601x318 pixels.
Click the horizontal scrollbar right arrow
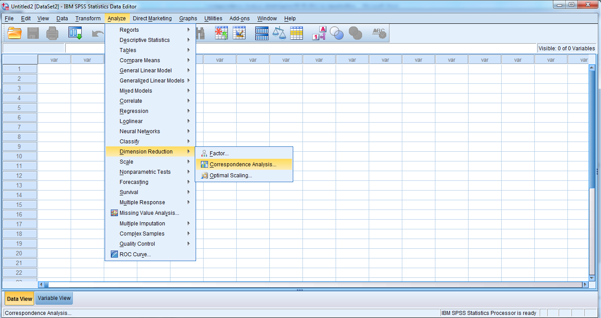586,285
